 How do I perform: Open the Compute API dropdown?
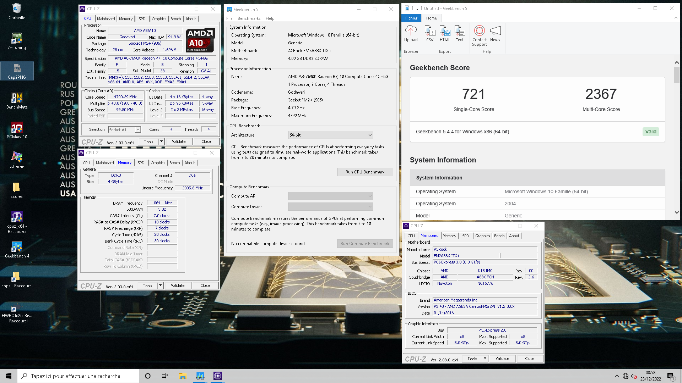pos(330,196)
